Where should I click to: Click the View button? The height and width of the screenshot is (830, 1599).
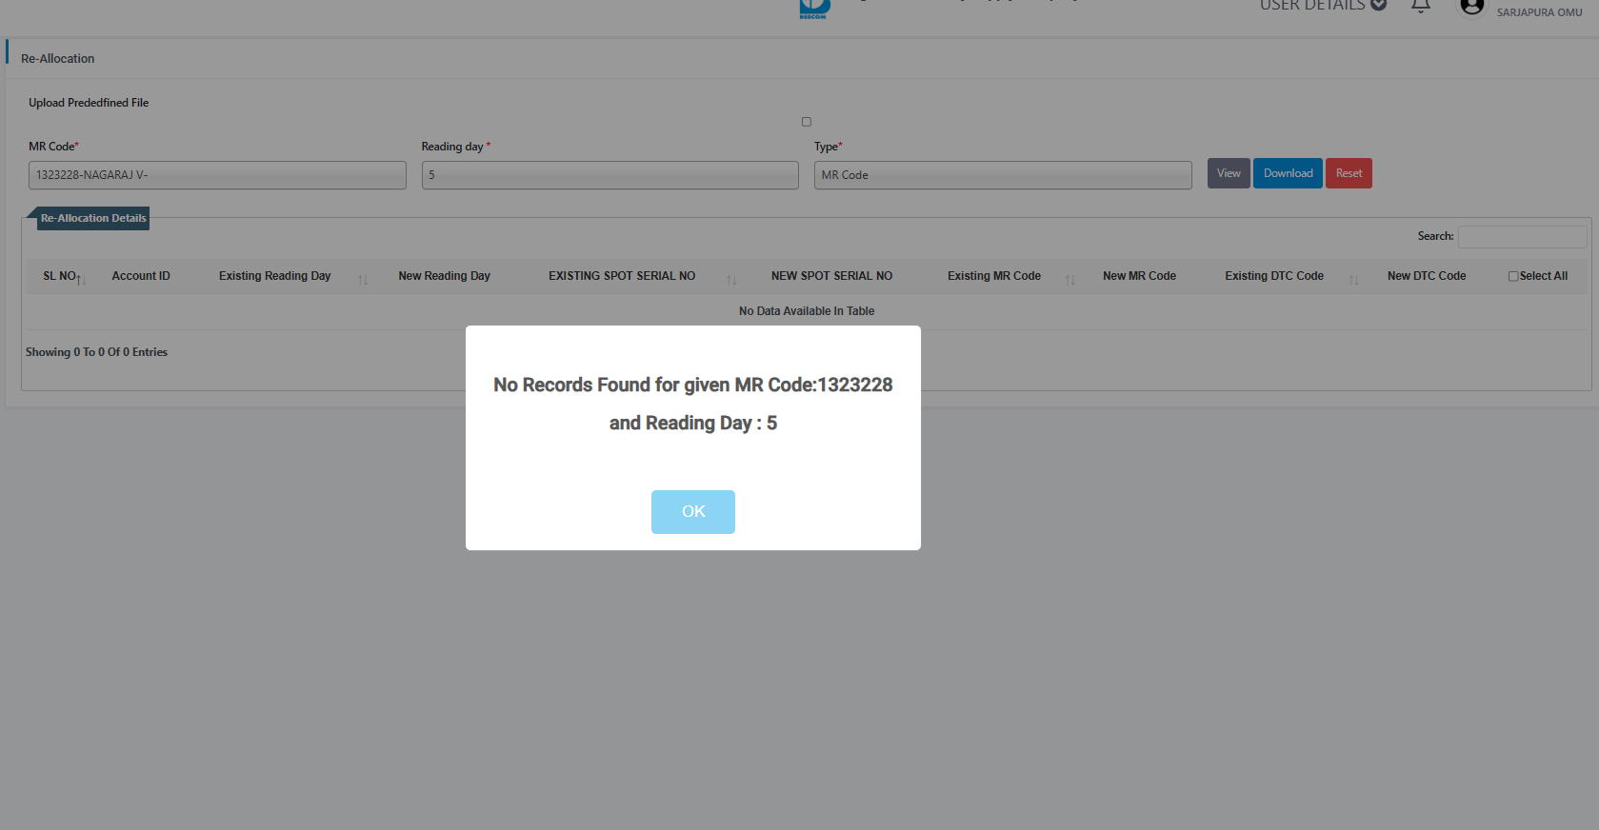(x=1229, y=173)
